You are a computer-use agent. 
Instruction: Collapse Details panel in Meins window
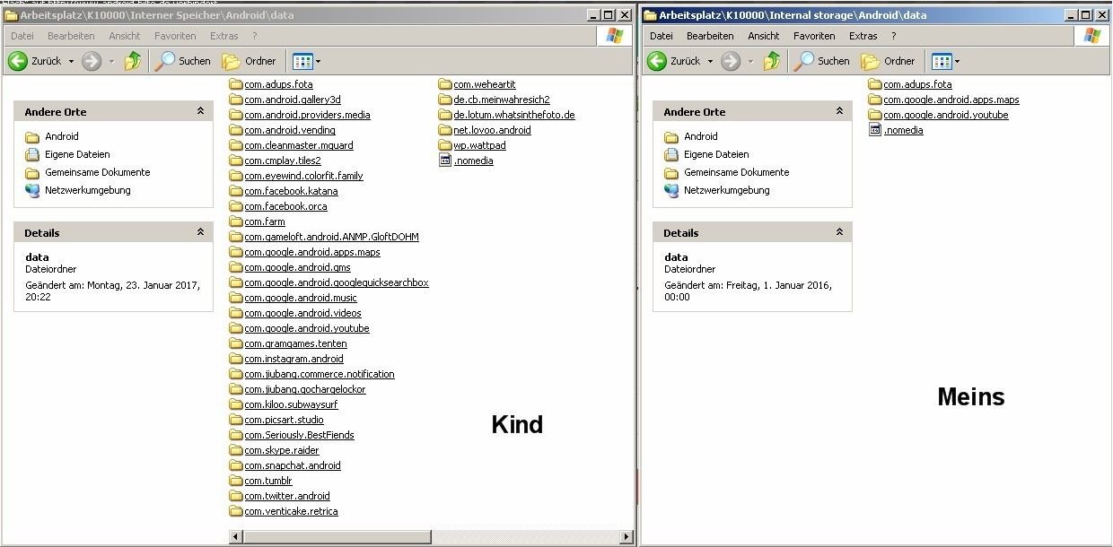pos(839,232)
